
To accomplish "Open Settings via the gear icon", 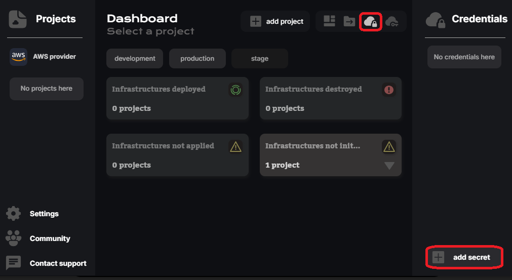I will click(x=14, y=214).
